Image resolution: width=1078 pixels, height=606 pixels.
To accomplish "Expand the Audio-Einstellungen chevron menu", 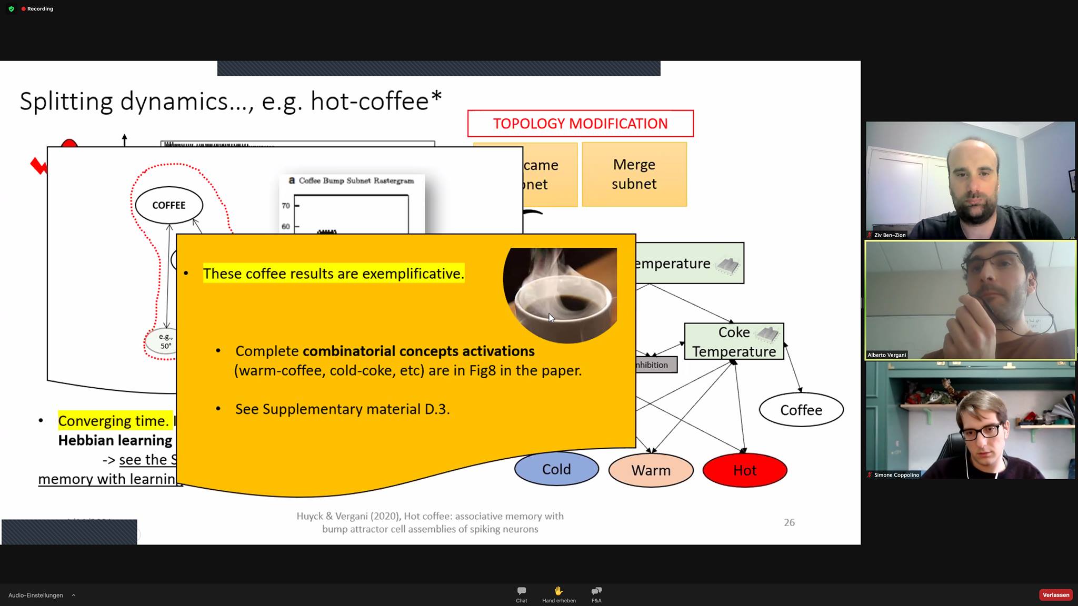I will (74, 595).
